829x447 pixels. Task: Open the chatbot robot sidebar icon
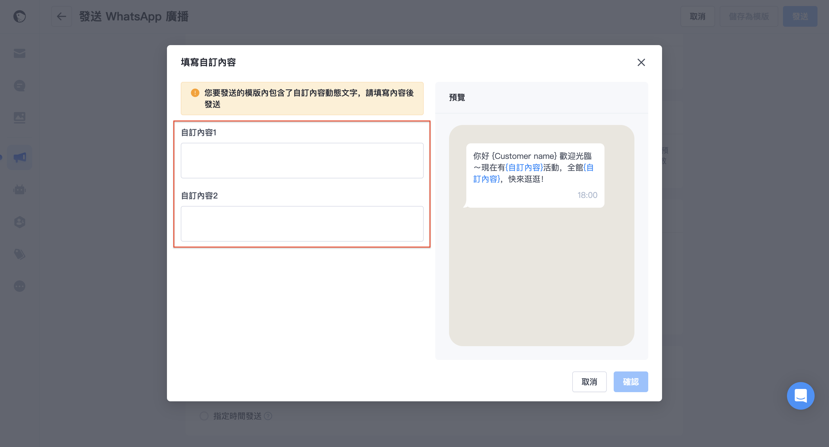click(20, 190)
